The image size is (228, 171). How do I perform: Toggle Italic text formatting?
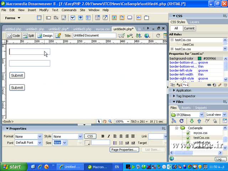tap(109, 136)
